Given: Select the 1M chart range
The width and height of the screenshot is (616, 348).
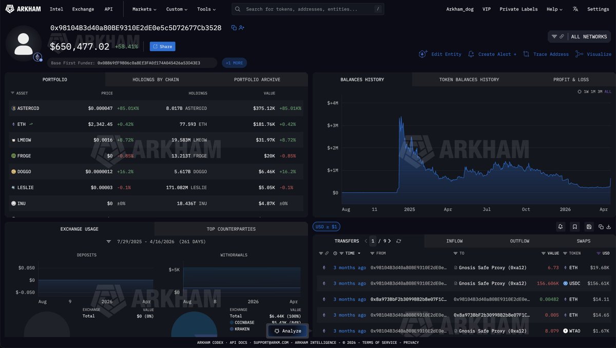Looking at the screenshot, I should (593, 91).
